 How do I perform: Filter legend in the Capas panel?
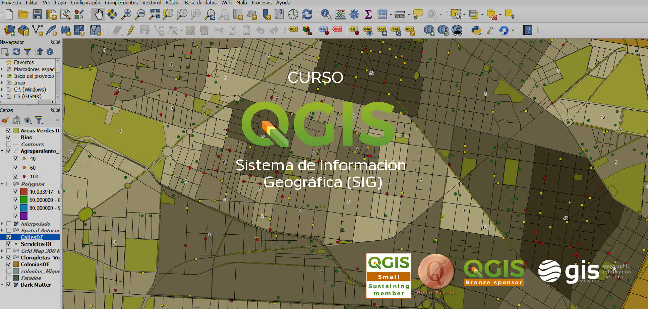click(39, 120)
